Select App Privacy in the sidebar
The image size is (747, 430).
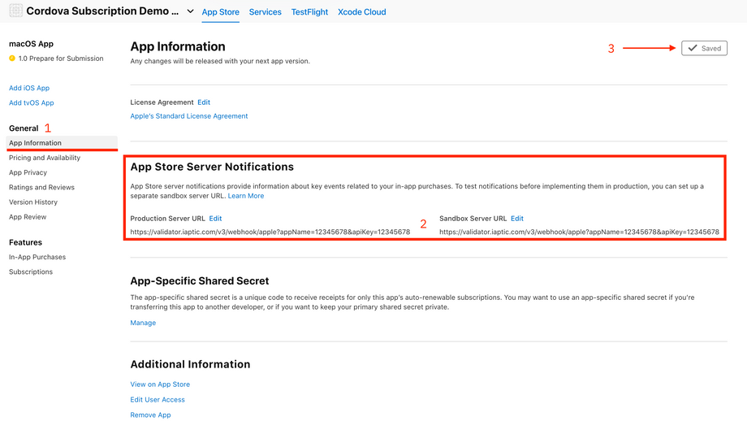click(x=28, y=172)
